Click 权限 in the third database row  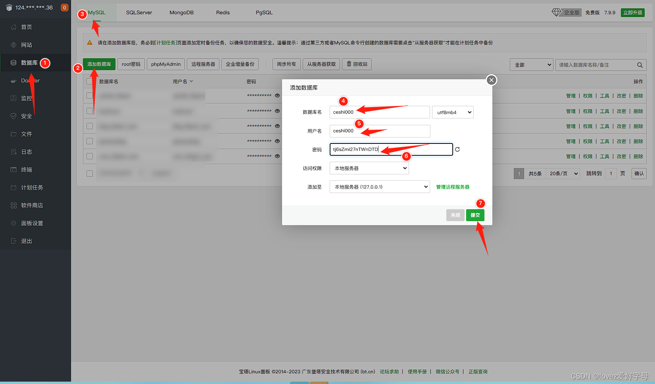[588, 126]
